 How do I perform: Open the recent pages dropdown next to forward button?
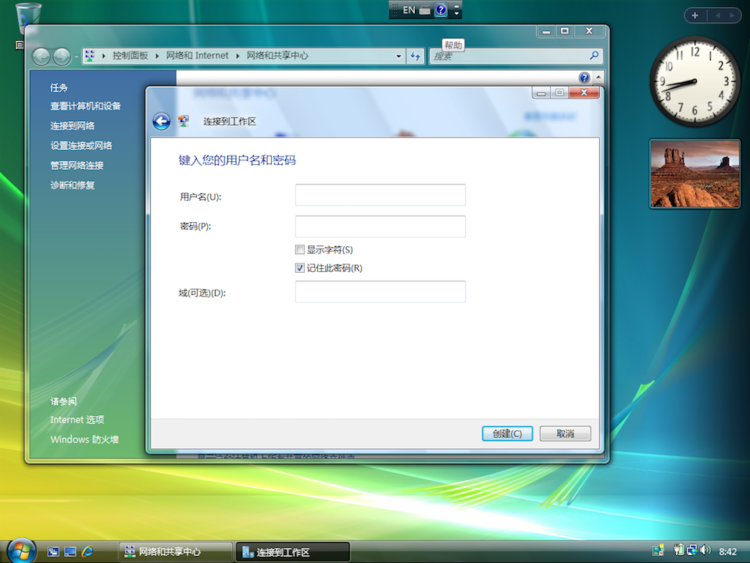pyautogui.click(x=76, y=57)
